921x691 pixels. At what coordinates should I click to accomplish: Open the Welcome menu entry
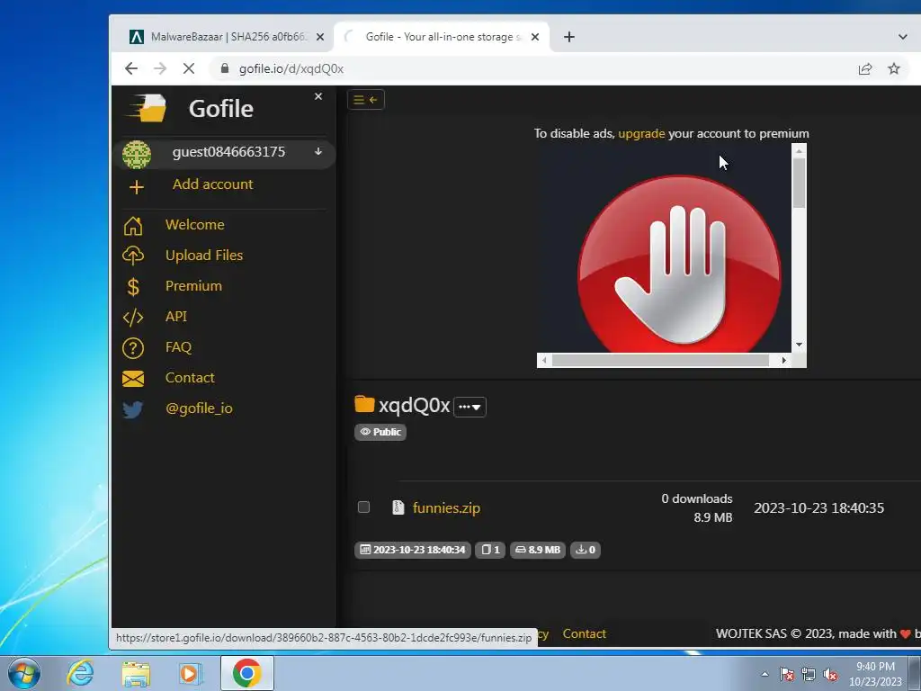tap(195, 224)
